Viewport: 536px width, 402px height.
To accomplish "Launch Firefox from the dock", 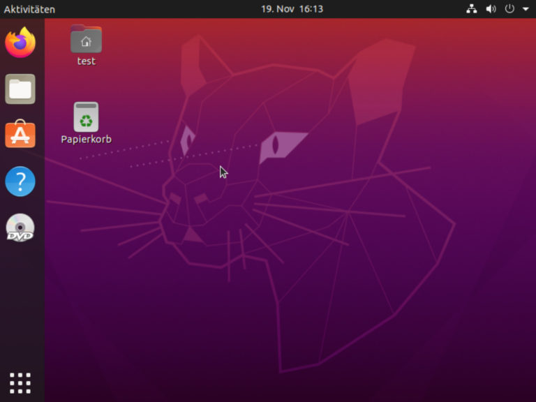I will click(x=20, y=43).
